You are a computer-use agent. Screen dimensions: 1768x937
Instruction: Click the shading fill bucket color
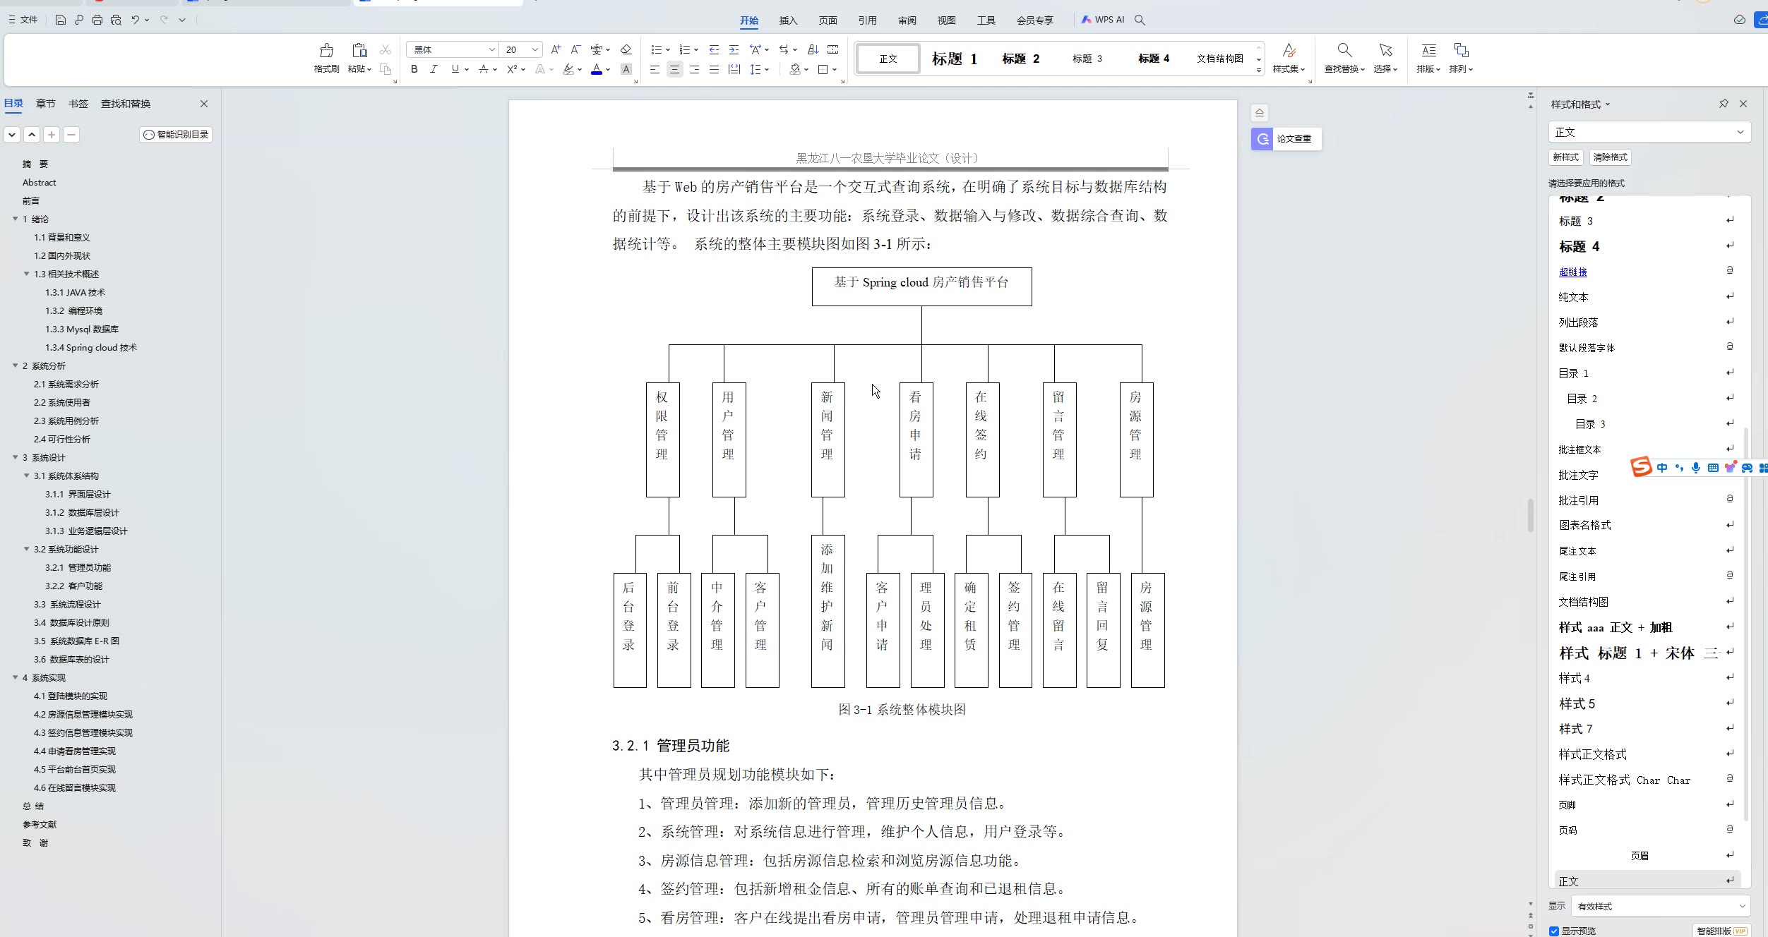pos(796,69)
